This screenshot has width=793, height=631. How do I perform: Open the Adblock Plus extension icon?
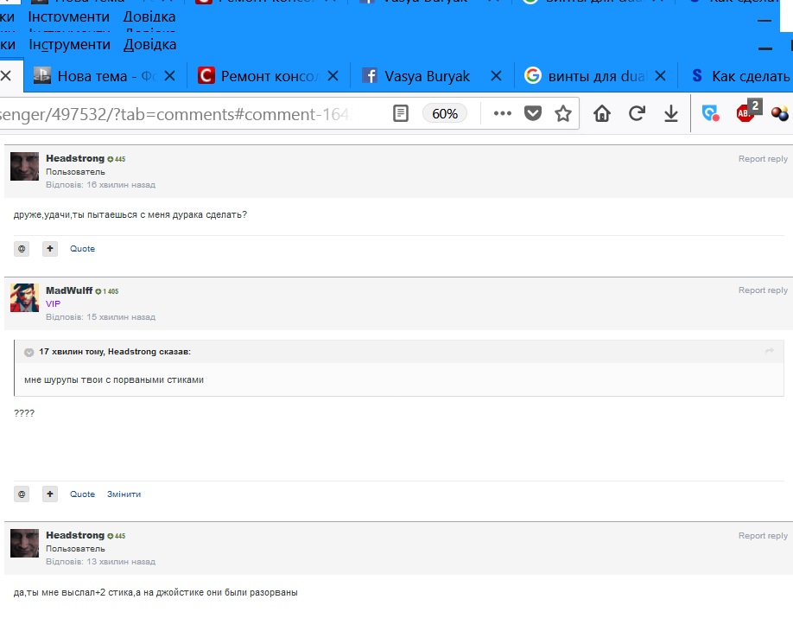745,112
